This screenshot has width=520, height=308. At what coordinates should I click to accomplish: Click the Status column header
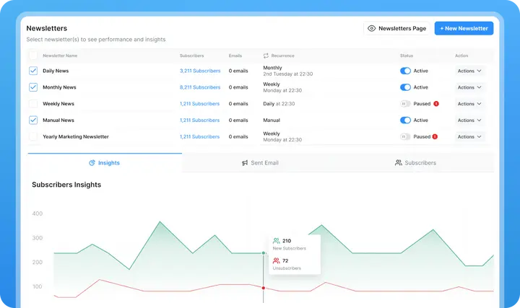(406, 56)
